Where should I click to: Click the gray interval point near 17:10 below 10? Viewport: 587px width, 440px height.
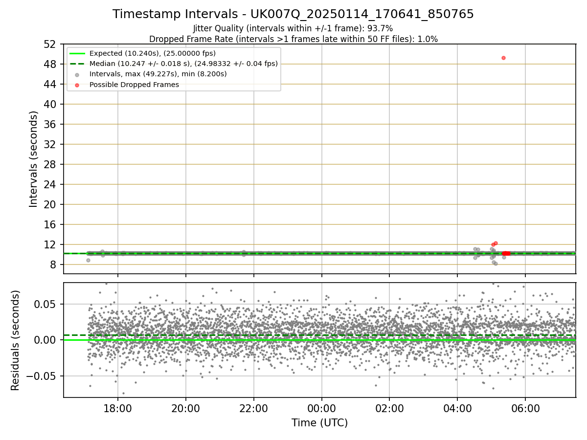pos(88,260)
